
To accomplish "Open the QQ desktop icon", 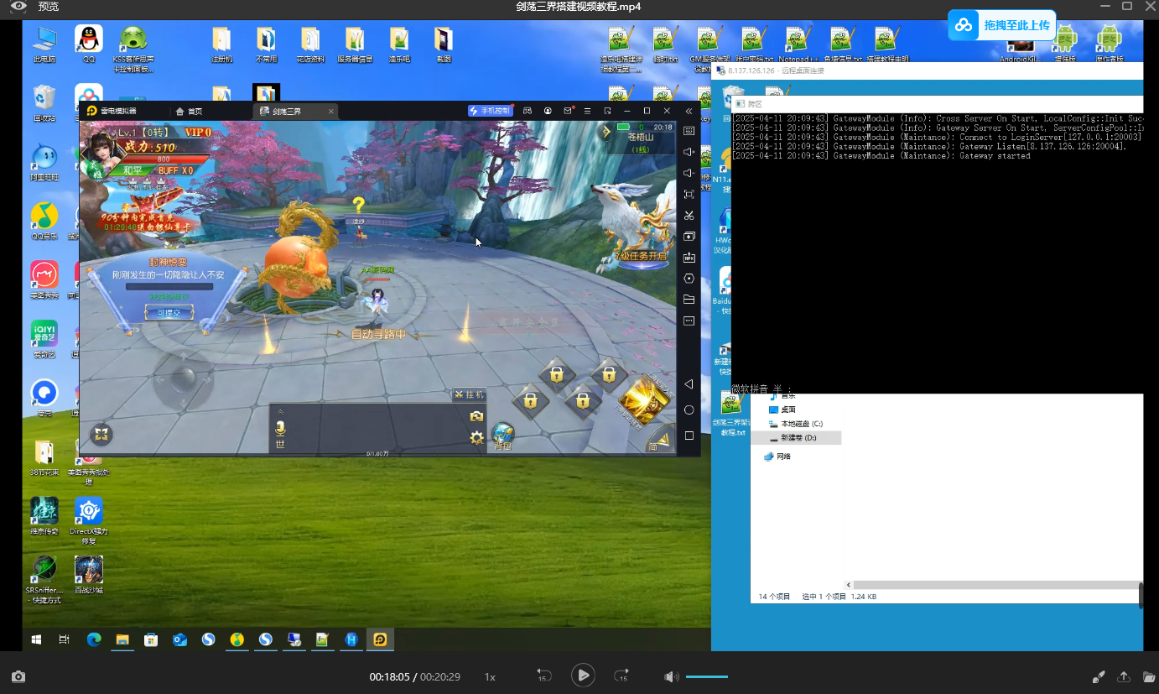I will [x=89, y=44].
